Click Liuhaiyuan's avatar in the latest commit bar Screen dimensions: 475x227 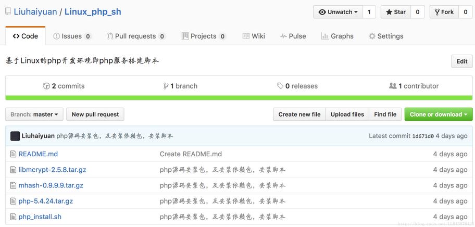[15, 136]
